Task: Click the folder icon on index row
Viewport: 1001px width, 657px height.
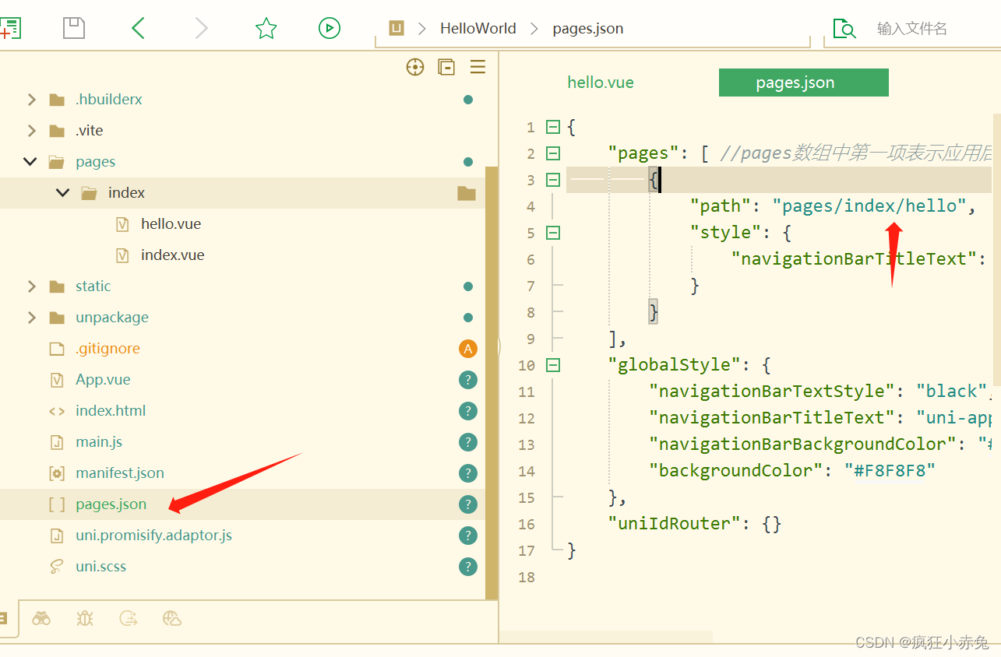Action: pos(467,193)
